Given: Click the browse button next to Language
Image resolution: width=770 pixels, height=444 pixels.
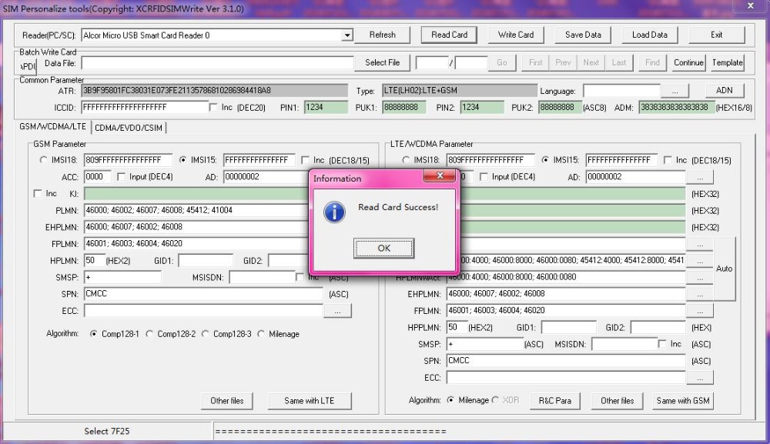Looking at the screenshot, I should pos(675,91).
